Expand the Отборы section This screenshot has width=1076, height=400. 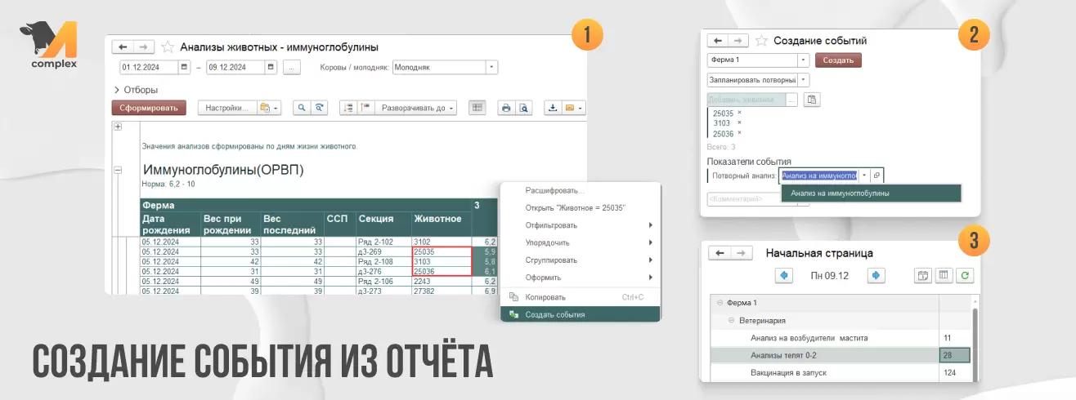[x=137, y=90]
